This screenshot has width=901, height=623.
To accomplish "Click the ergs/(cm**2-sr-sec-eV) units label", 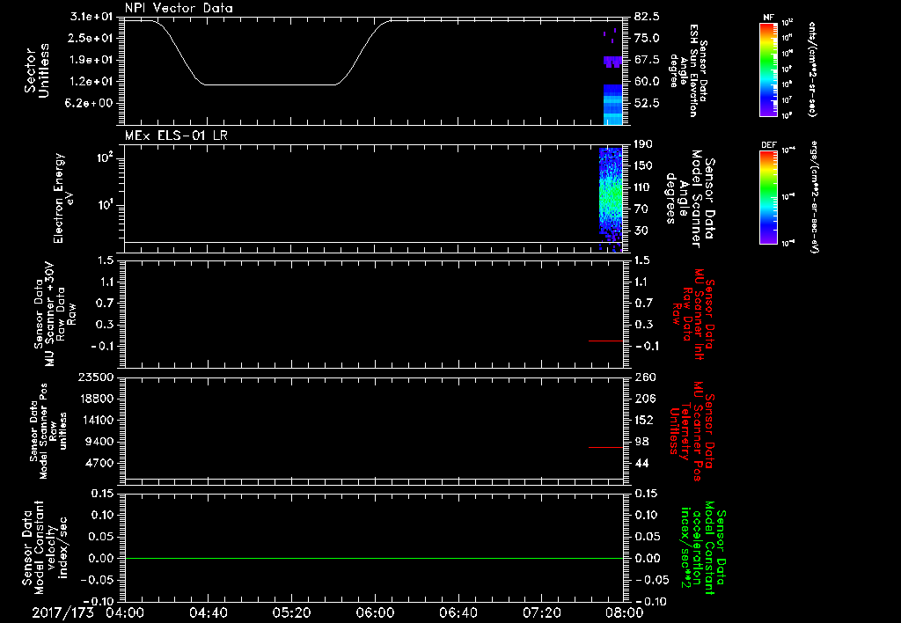I will [x=814, y=196].
